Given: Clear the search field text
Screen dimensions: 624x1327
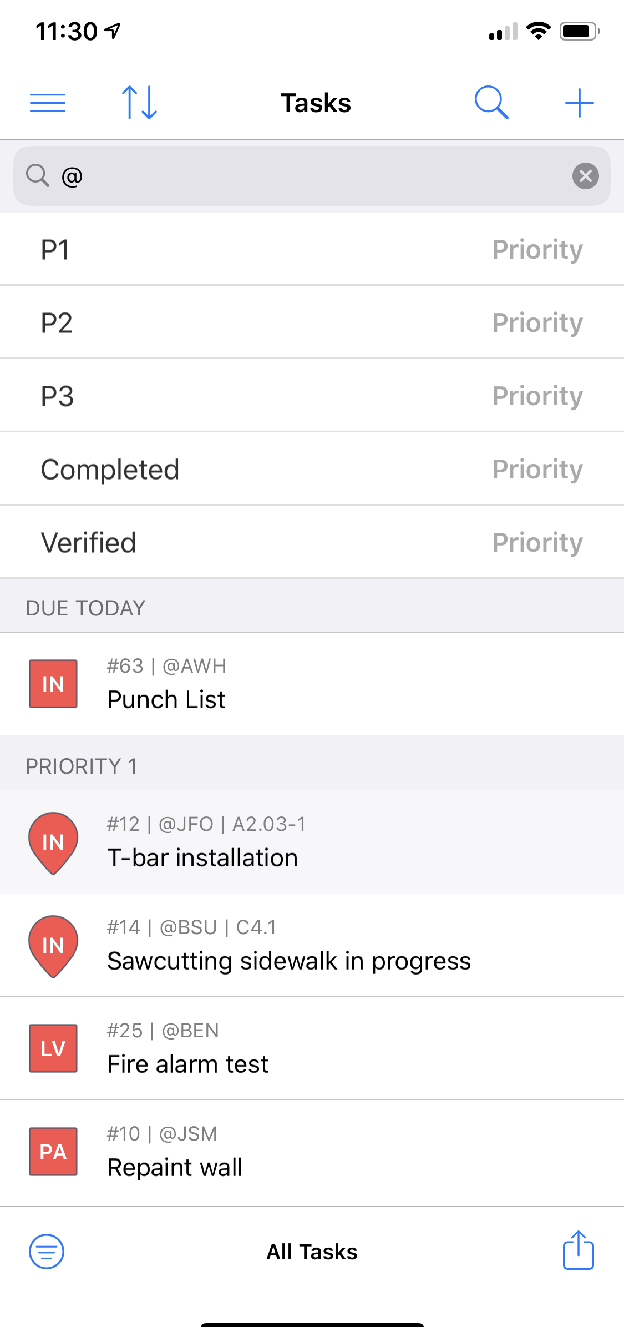Looking at the screenshot, I should (585, 176).
